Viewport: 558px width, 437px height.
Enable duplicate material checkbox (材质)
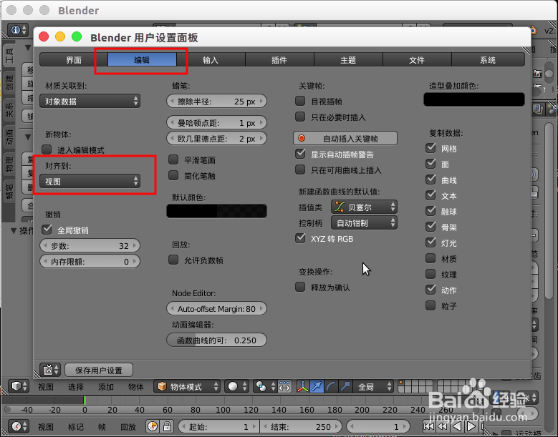coord(431,258)
